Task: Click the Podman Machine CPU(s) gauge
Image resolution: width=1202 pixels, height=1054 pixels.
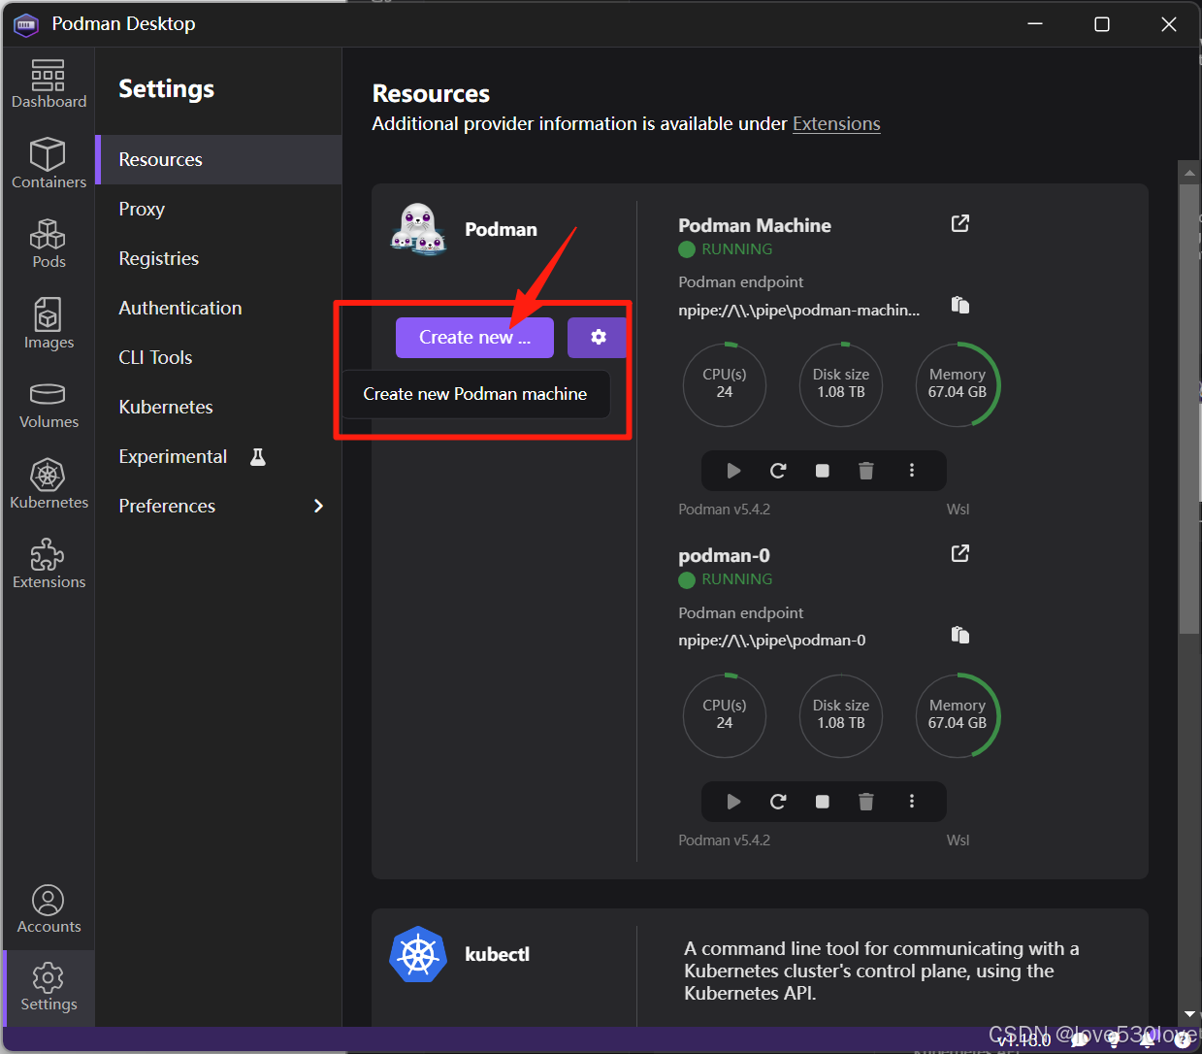Action: [x=725, y=384]
